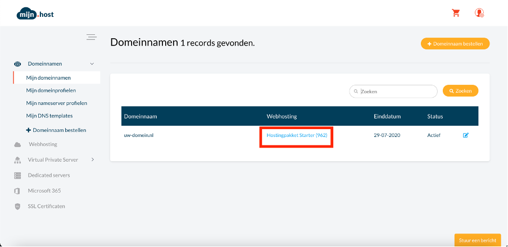Open Mijn nameserver profielen
The height and width of the screenshot is (247, 508).
tap(56, 103)
